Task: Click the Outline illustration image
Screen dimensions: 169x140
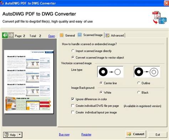Action: [147, 72]
